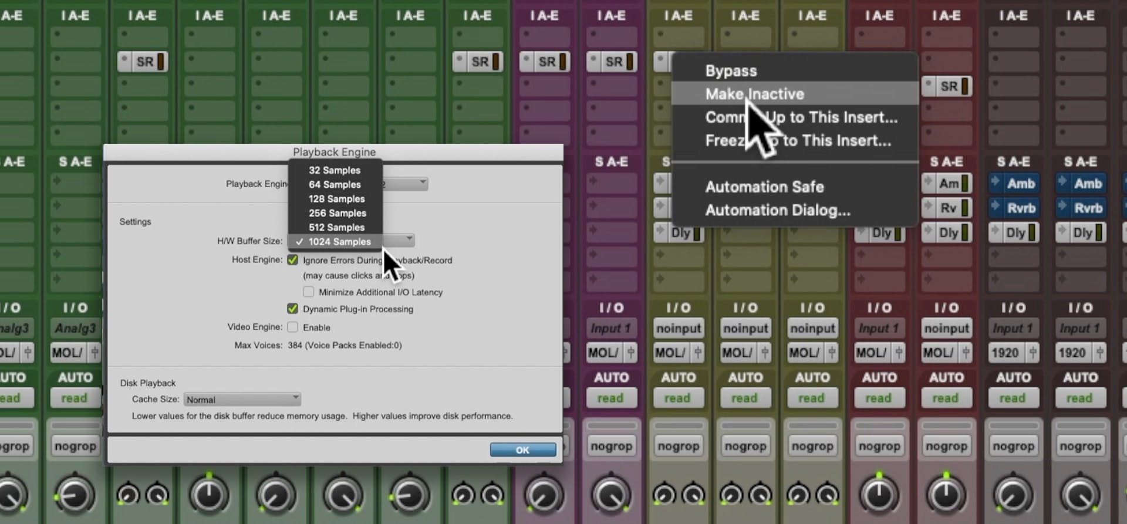Screen dimensions: 1127x524
Task: Click the SR insert on the third green track
Action: pos(143,62)
